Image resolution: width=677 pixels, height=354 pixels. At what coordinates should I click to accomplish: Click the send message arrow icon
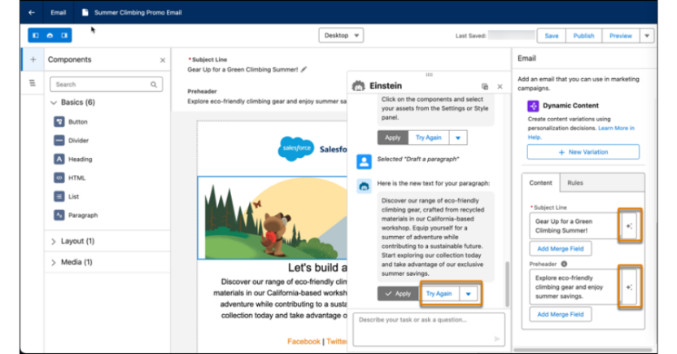point(497,339)
